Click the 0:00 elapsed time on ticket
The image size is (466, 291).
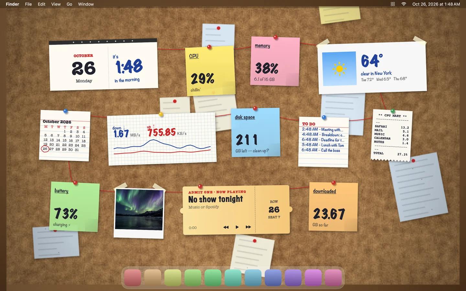coord(193,228)
